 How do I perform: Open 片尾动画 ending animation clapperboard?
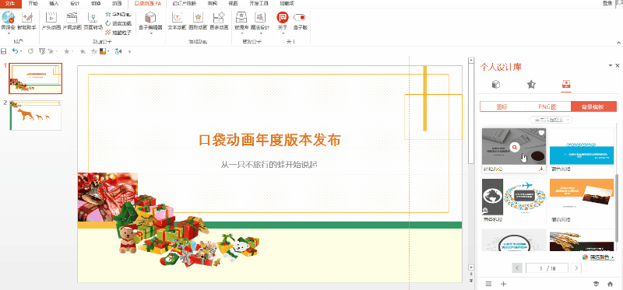[72, 22]
